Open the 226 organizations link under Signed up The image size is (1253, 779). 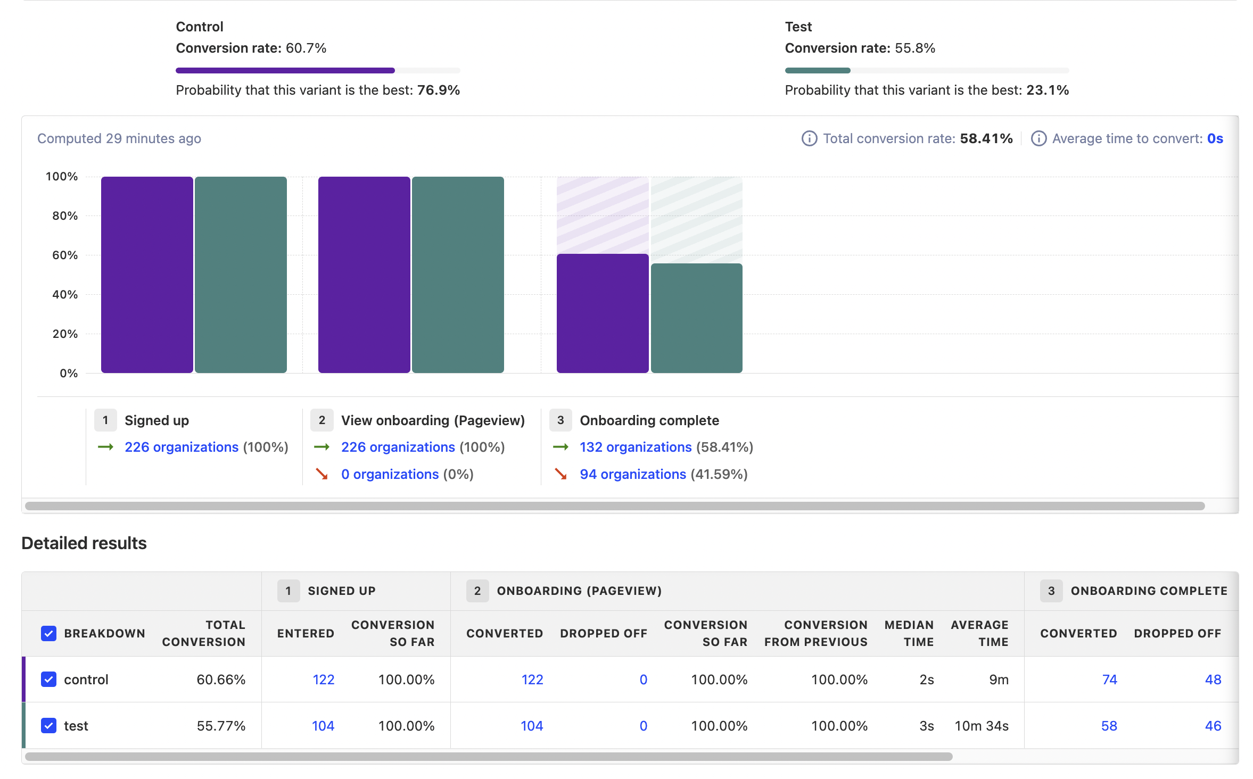(182, 447)
